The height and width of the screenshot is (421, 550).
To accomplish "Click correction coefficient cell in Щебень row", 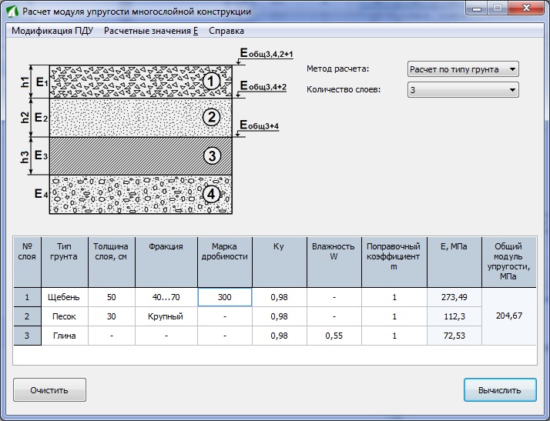I will click(x=394, y=297).
